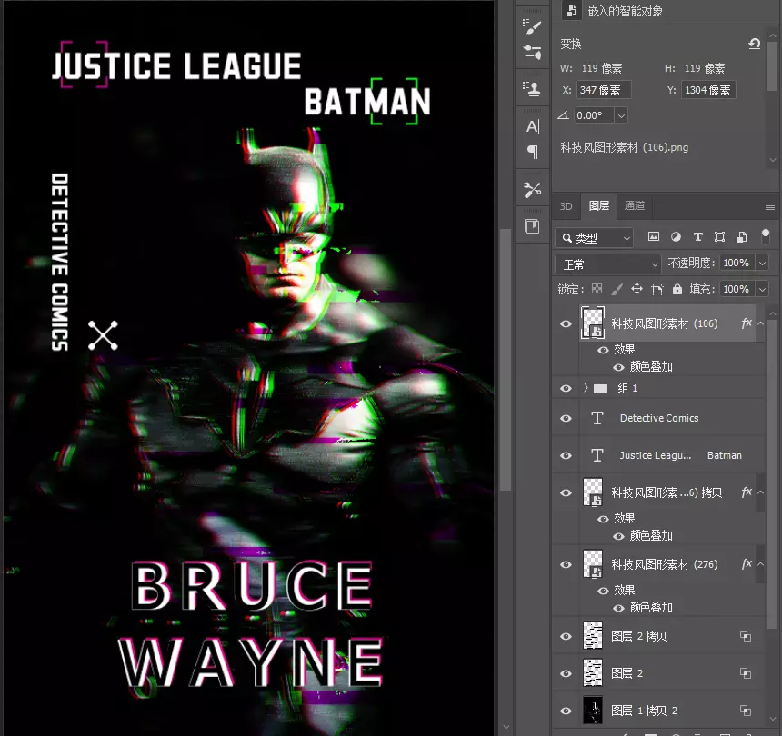782x736 pixels.
Task: Open the Adjustments sliders panel icon
Action: [532, 53]
